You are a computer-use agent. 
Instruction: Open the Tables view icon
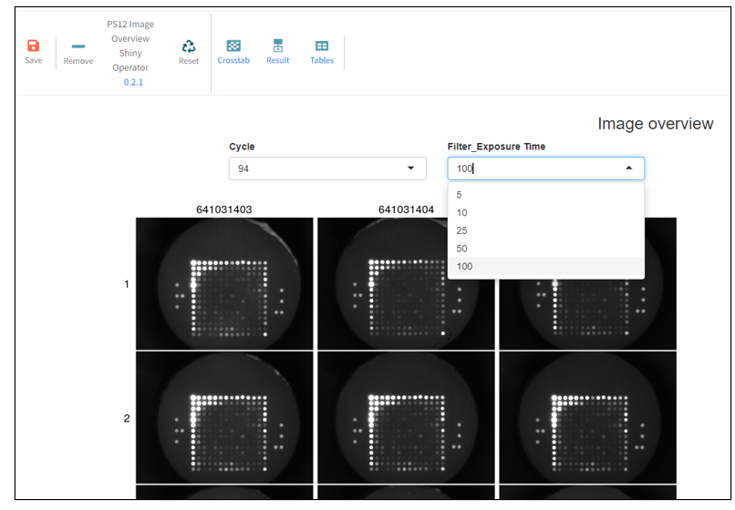tap(322, 46)
